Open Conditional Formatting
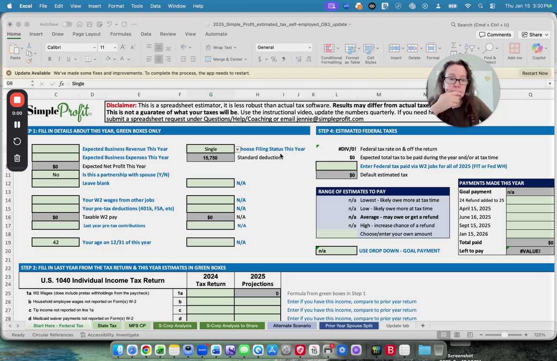Viewport: 557px width, 361px height. tap(331, 54)
